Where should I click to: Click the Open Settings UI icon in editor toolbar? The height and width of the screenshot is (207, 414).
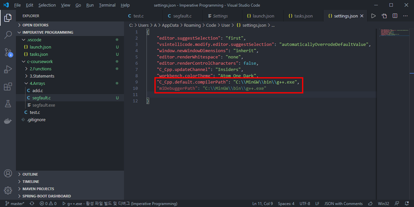point(384,16)
